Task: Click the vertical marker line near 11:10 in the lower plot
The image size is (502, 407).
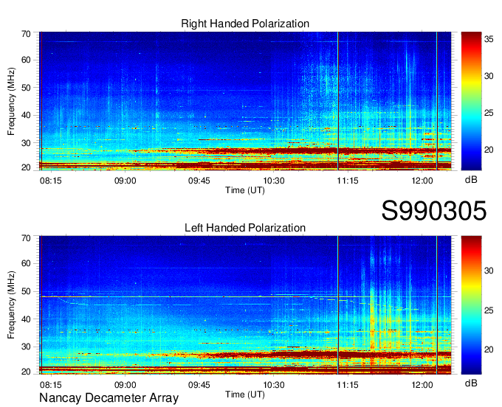Action: pyautogui.click(x=338, y=305)
